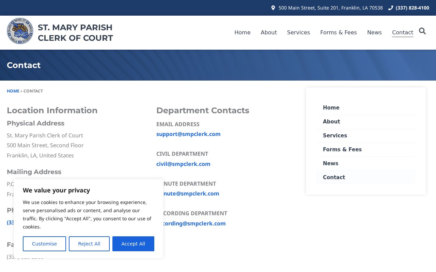The height and width of the screenshot is (272, 436).
Task: Click the St. Mary Parish seal logo
Action: click(20, 31)
